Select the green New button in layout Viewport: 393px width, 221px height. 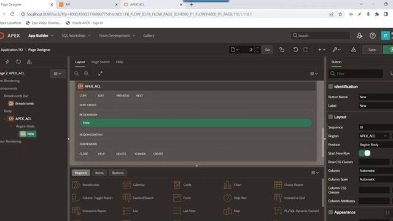tap(196, 123)
